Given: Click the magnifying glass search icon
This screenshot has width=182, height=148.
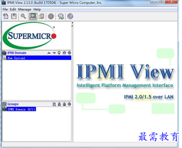Looking at the screenshot, I should pyautogui.click(x=23, y=16).
